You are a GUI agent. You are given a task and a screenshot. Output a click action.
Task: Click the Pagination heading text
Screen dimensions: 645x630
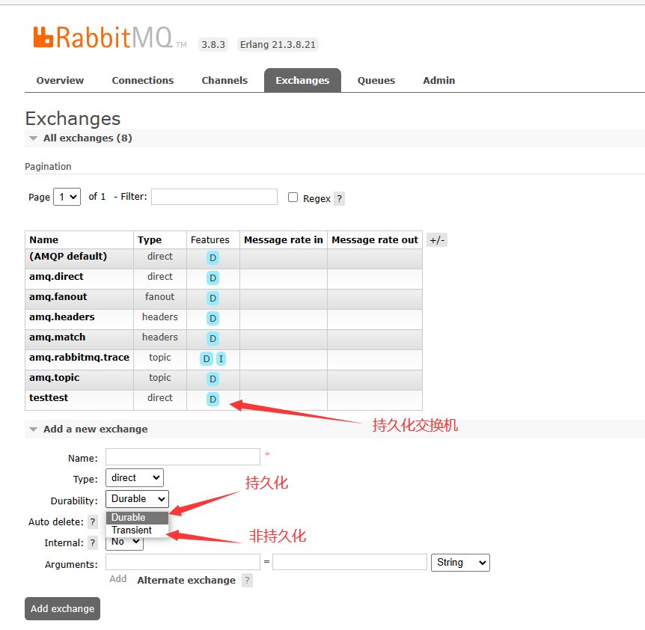pos(48,167)
